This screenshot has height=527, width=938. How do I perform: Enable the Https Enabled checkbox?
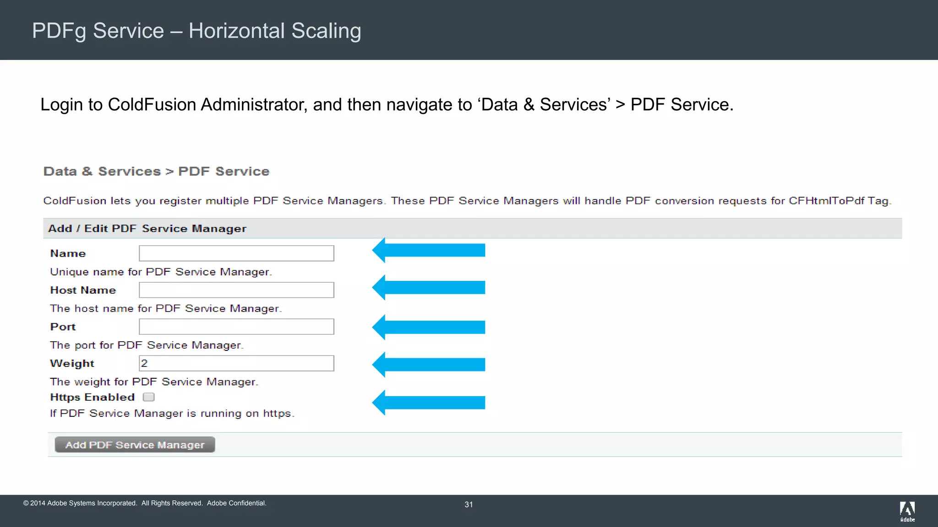pyautogui.click(x=149, y=397)
